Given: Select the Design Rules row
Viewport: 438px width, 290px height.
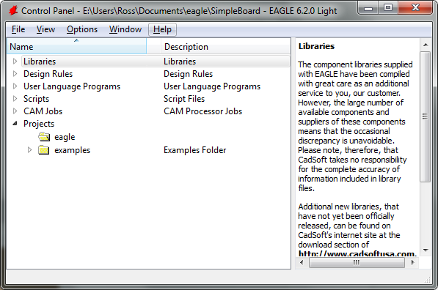Looking at the screenshot, I should tap(156, 74).
